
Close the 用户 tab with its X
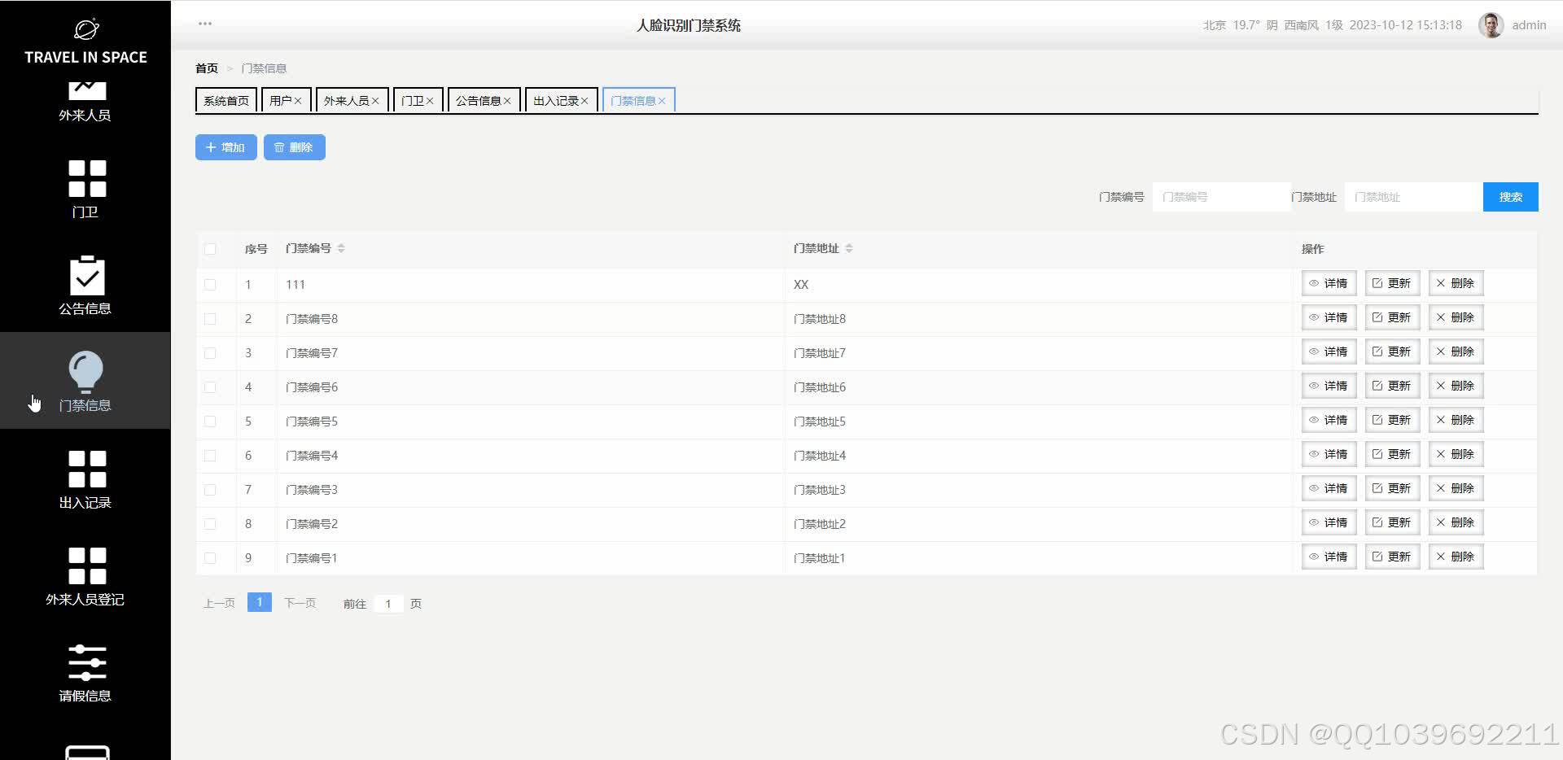pos(298,101)
